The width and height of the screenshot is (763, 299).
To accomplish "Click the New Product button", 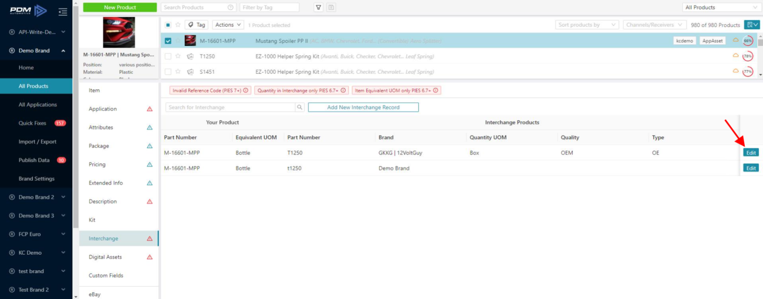I will [x=120, y=7].
